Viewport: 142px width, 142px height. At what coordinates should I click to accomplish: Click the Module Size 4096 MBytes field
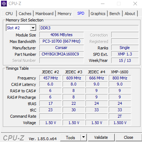click(x=62, y=35)
